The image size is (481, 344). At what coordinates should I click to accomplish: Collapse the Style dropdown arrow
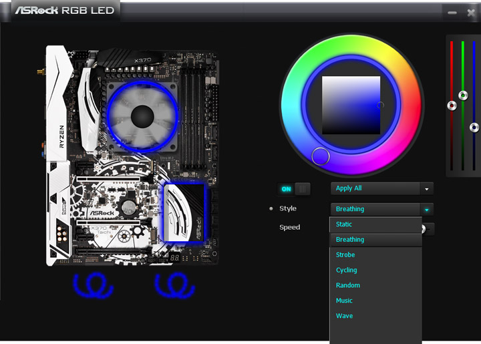coord(427,210)
